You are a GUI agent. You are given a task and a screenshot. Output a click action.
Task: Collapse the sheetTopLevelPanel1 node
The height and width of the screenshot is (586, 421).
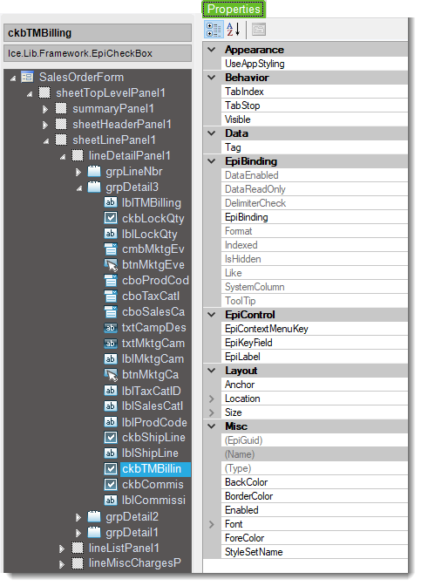point(30,94)
